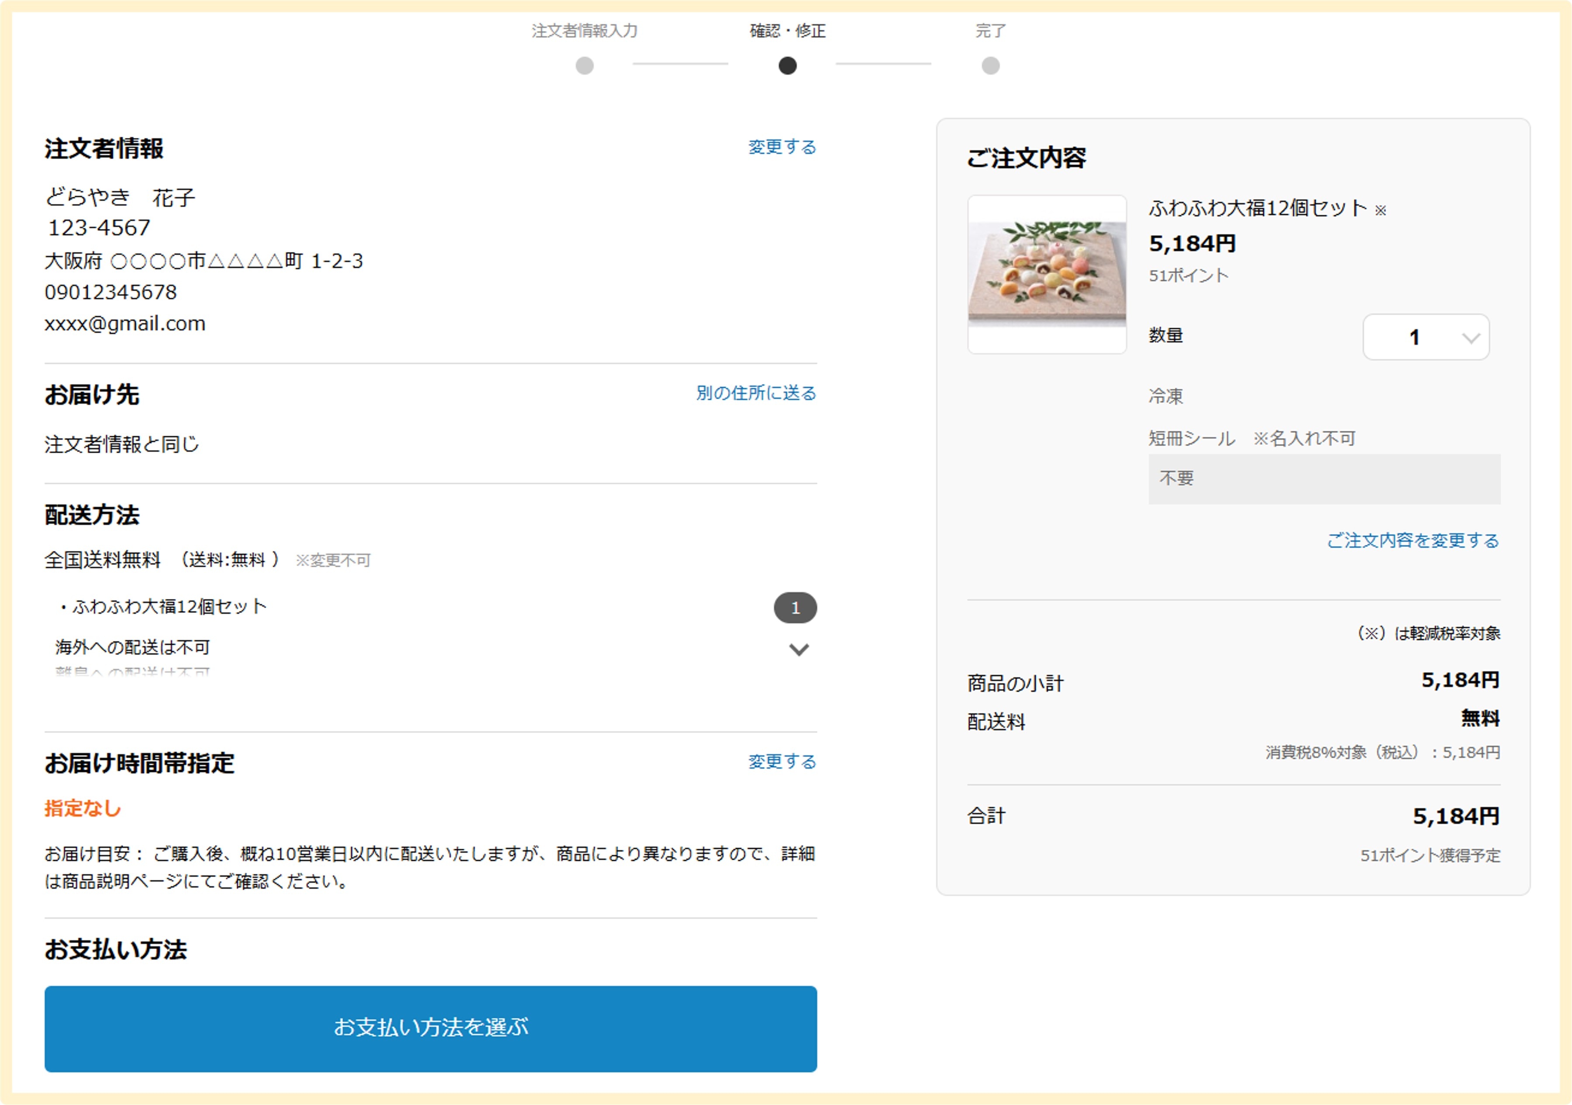The image size is (1572, 1105).
Task: Click ふわふわ大福12個セット product title in order summary
Action: coord(1257,208)
